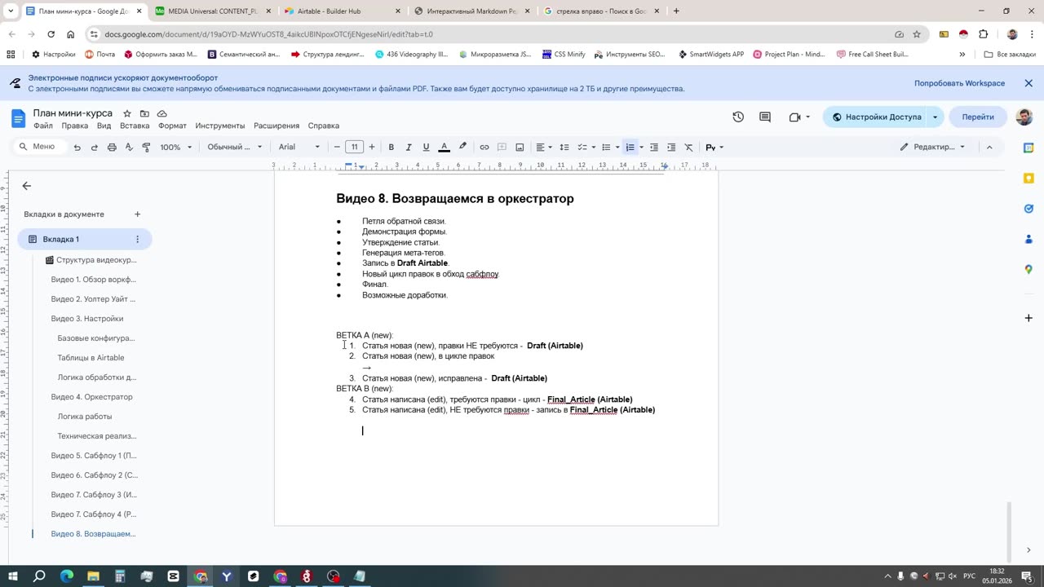Redo the last action
This screenshot has width=1044, height=587.
(x=95, y=148)
